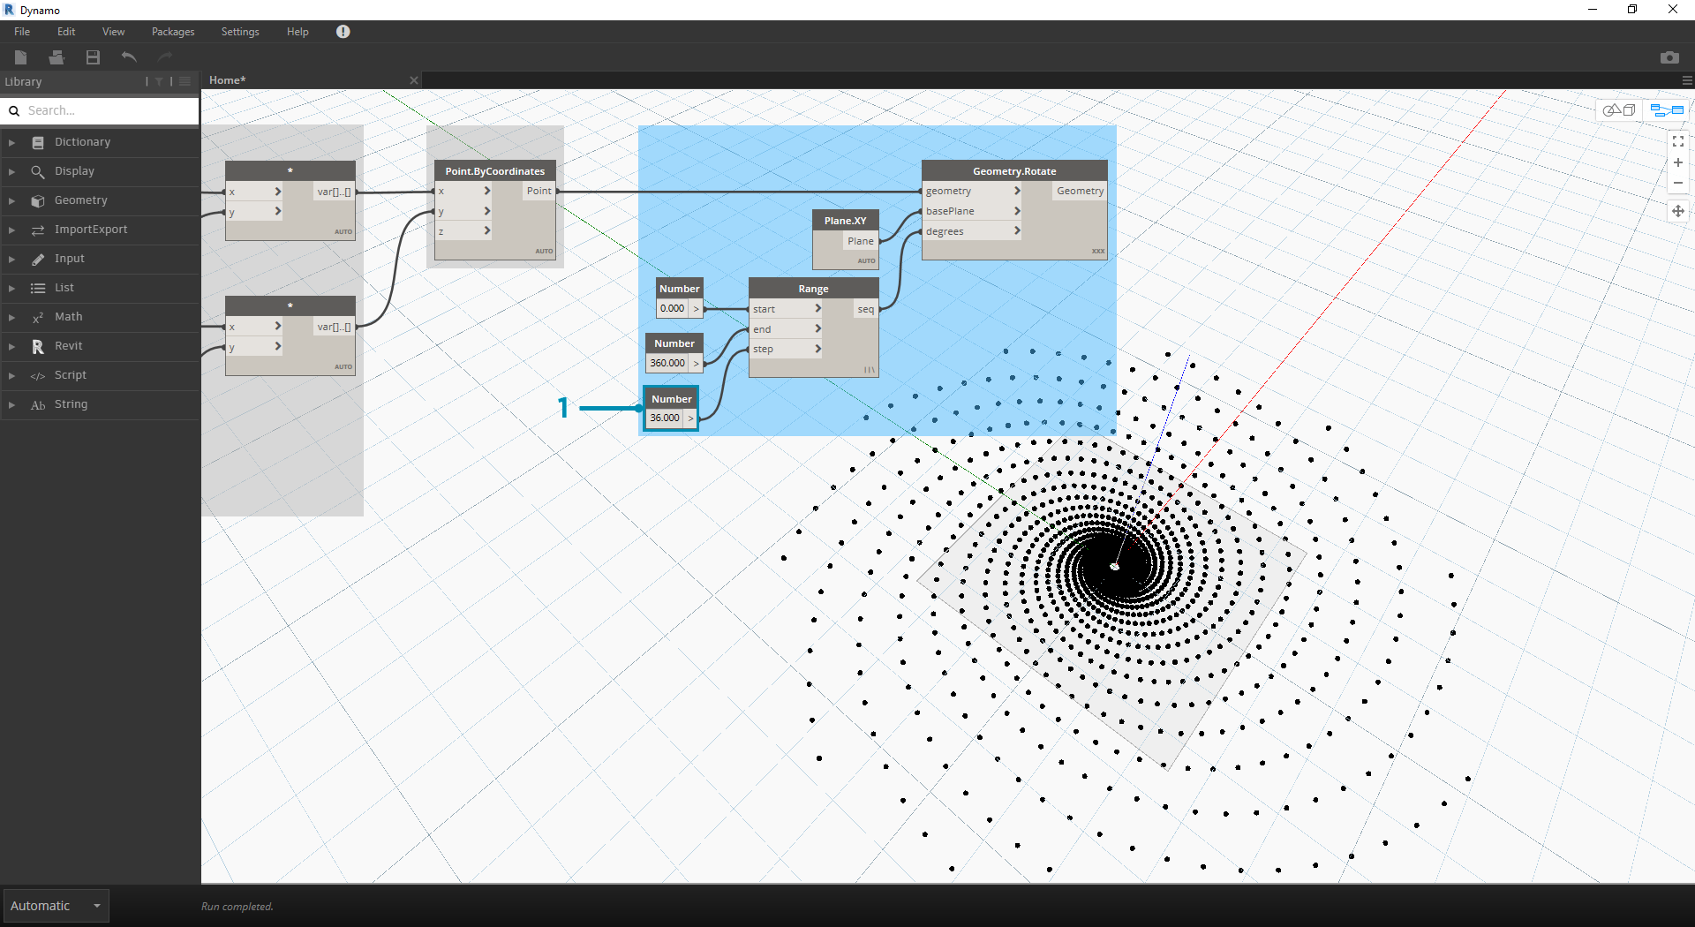
Task: Save the graph with the floppy disk icon
Action: 93,57
